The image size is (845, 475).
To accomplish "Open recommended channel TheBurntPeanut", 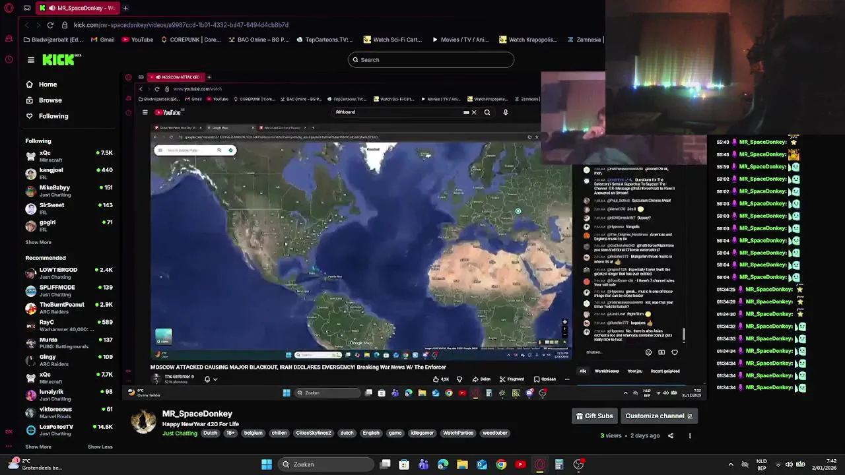I will (69, 308).
